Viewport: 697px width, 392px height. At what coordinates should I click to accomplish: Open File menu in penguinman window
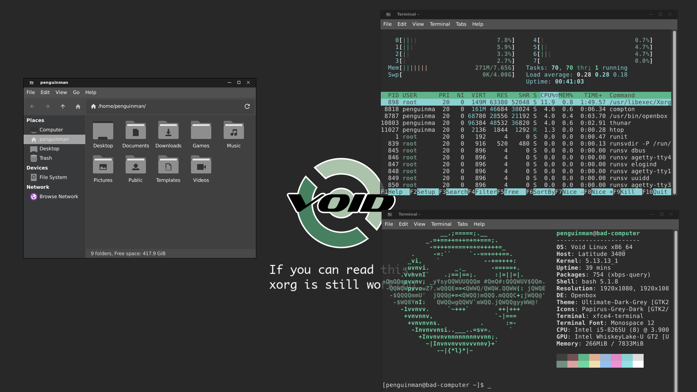tap(30, 93)
